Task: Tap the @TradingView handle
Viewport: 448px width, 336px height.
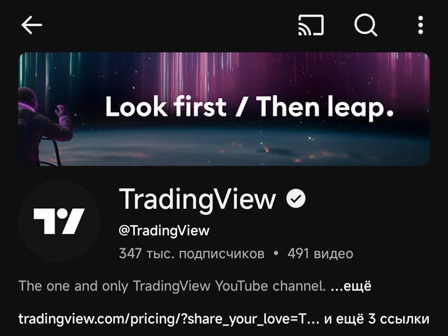Action: 164,230
